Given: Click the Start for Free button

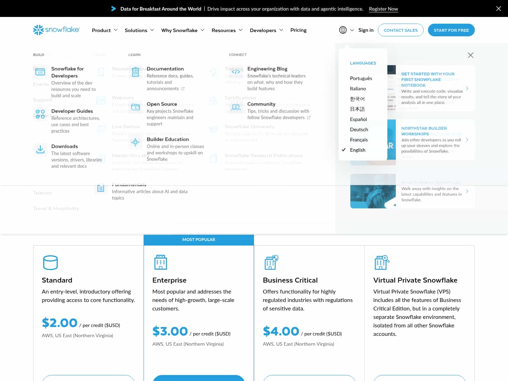Looking at the screenshot, I should tap(451, 30).
